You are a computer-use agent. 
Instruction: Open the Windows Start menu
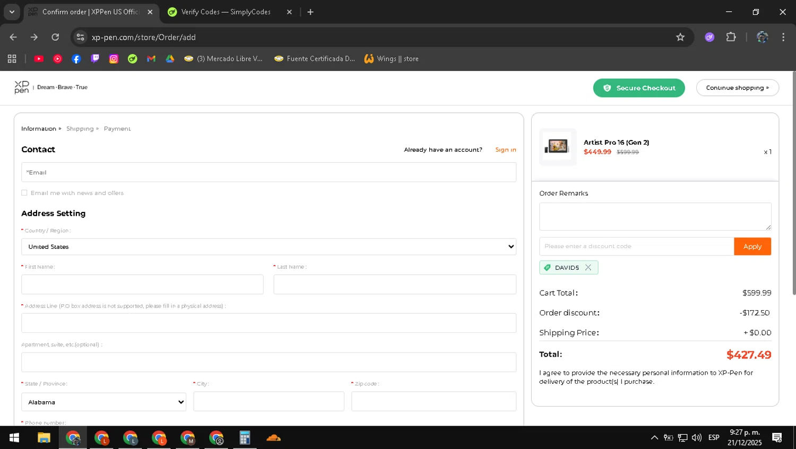point(14,438)
